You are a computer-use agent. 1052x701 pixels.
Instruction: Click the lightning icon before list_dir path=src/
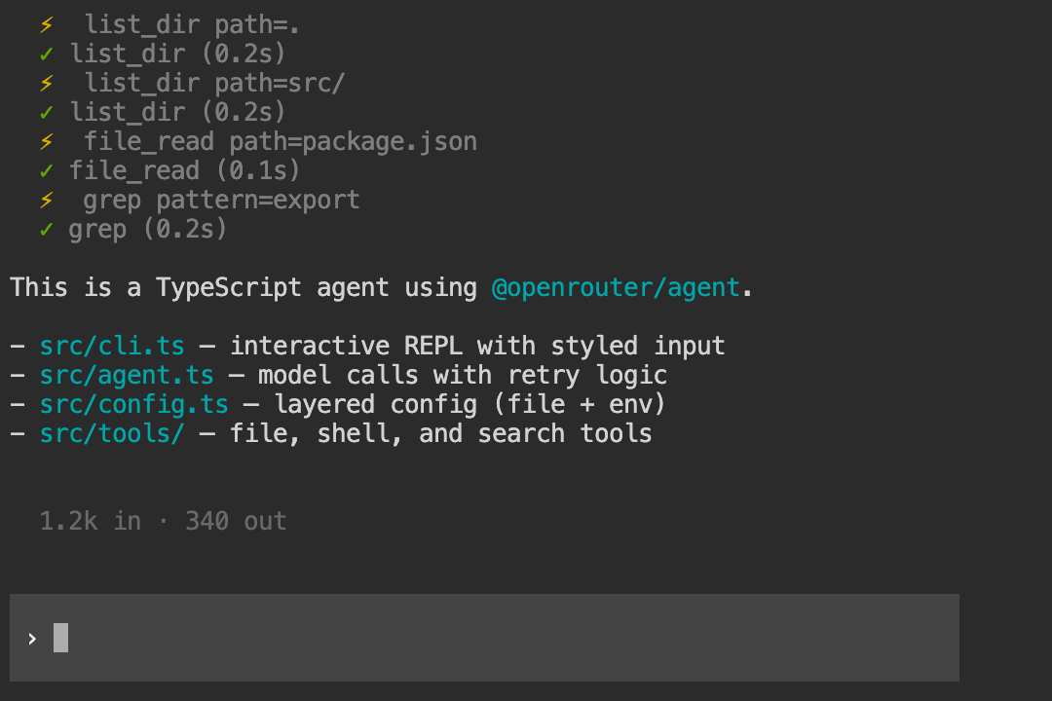[46, 84]
